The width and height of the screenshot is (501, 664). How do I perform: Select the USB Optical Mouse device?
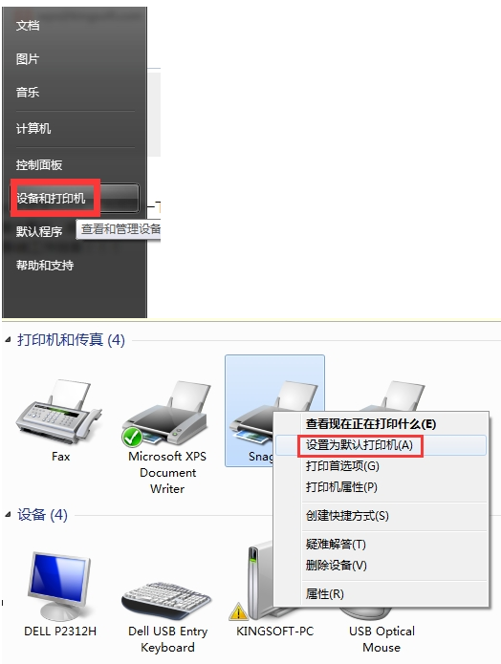[x=381, y=638]
